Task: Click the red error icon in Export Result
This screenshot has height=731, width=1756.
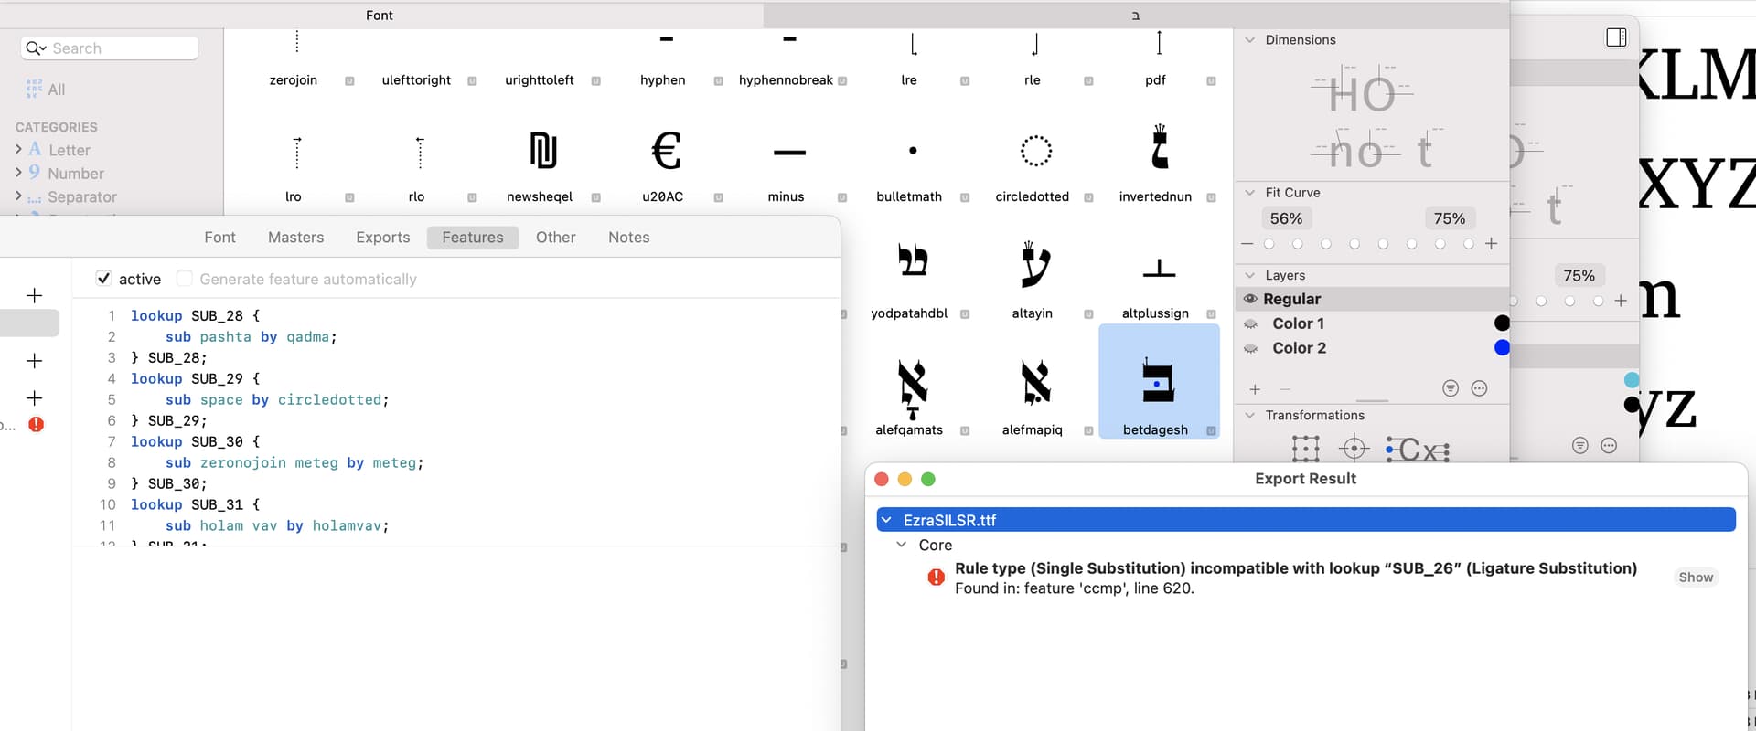Action: click(936, 577)
